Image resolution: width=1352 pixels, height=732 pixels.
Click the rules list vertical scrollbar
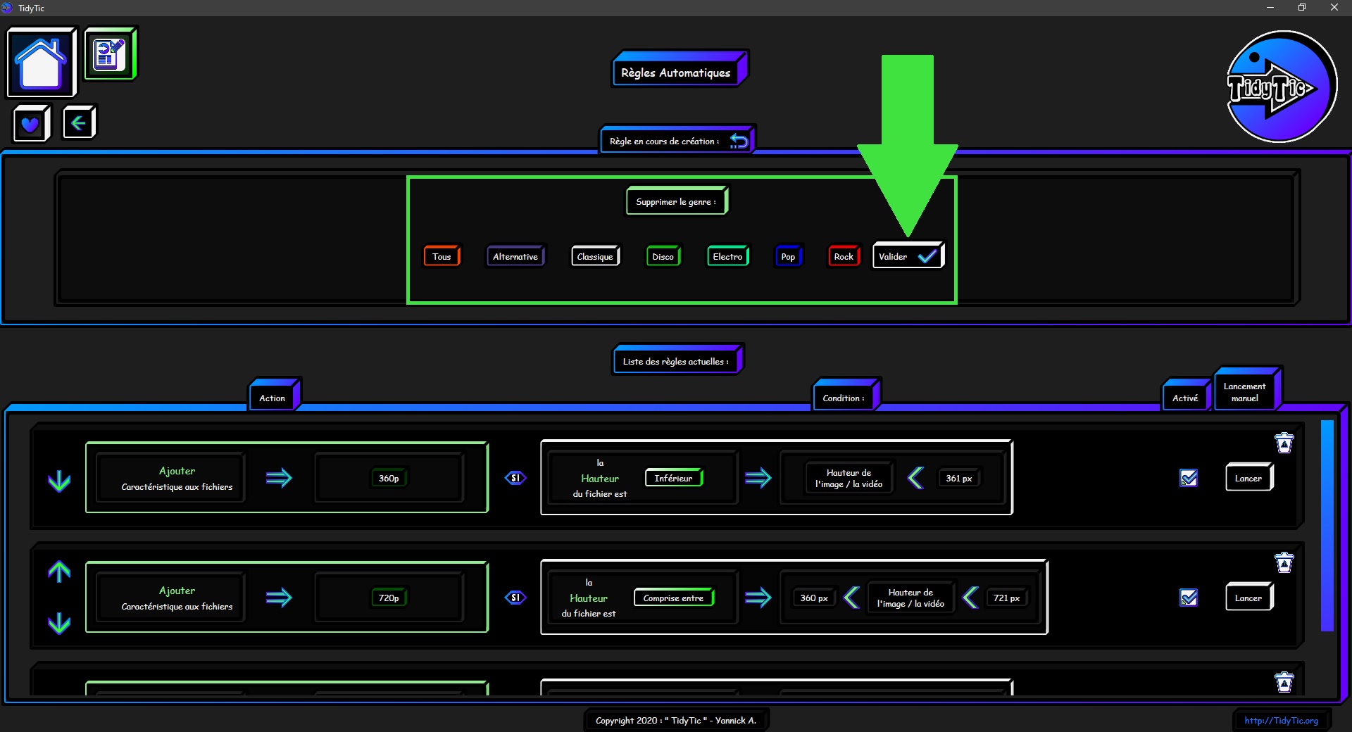(1327, 526)
